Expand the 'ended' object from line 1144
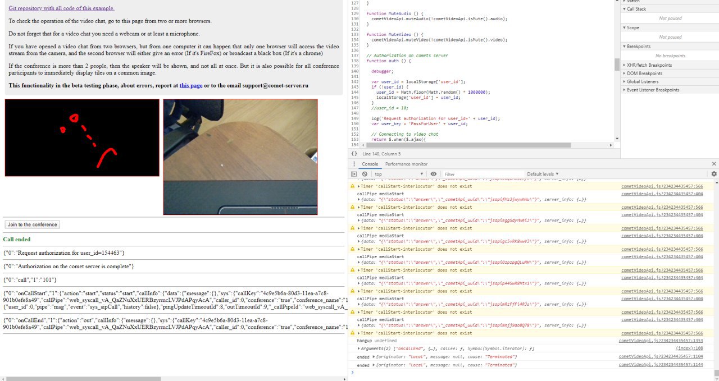 coord(373,365)
